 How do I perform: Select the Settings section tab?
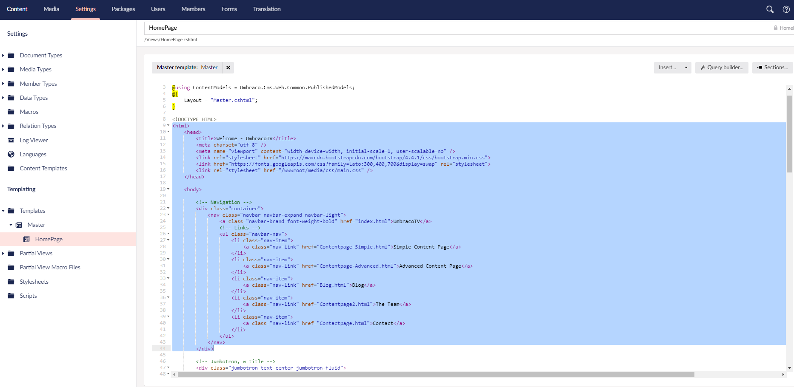(x=86, y=9)
